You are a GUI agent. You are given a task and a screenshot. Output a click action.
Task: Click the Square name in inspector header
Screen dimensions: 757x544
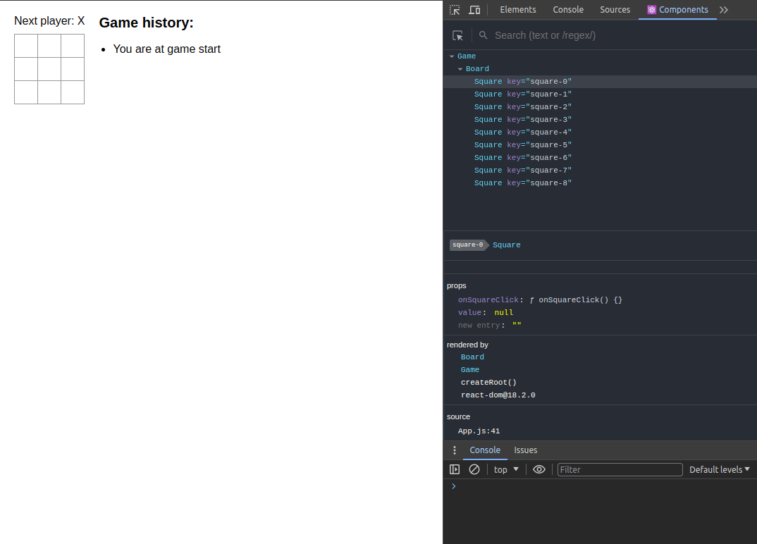tap(507, 245)
